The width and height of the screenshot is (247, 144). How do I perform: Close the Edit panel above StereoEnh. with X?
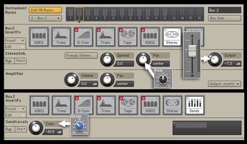coord(23,47)
